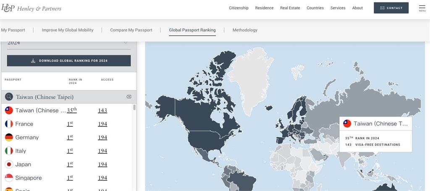Click the Germany flag icon
Screen dimensions: 430x191
pyautogui.click(x=9, y=137)
